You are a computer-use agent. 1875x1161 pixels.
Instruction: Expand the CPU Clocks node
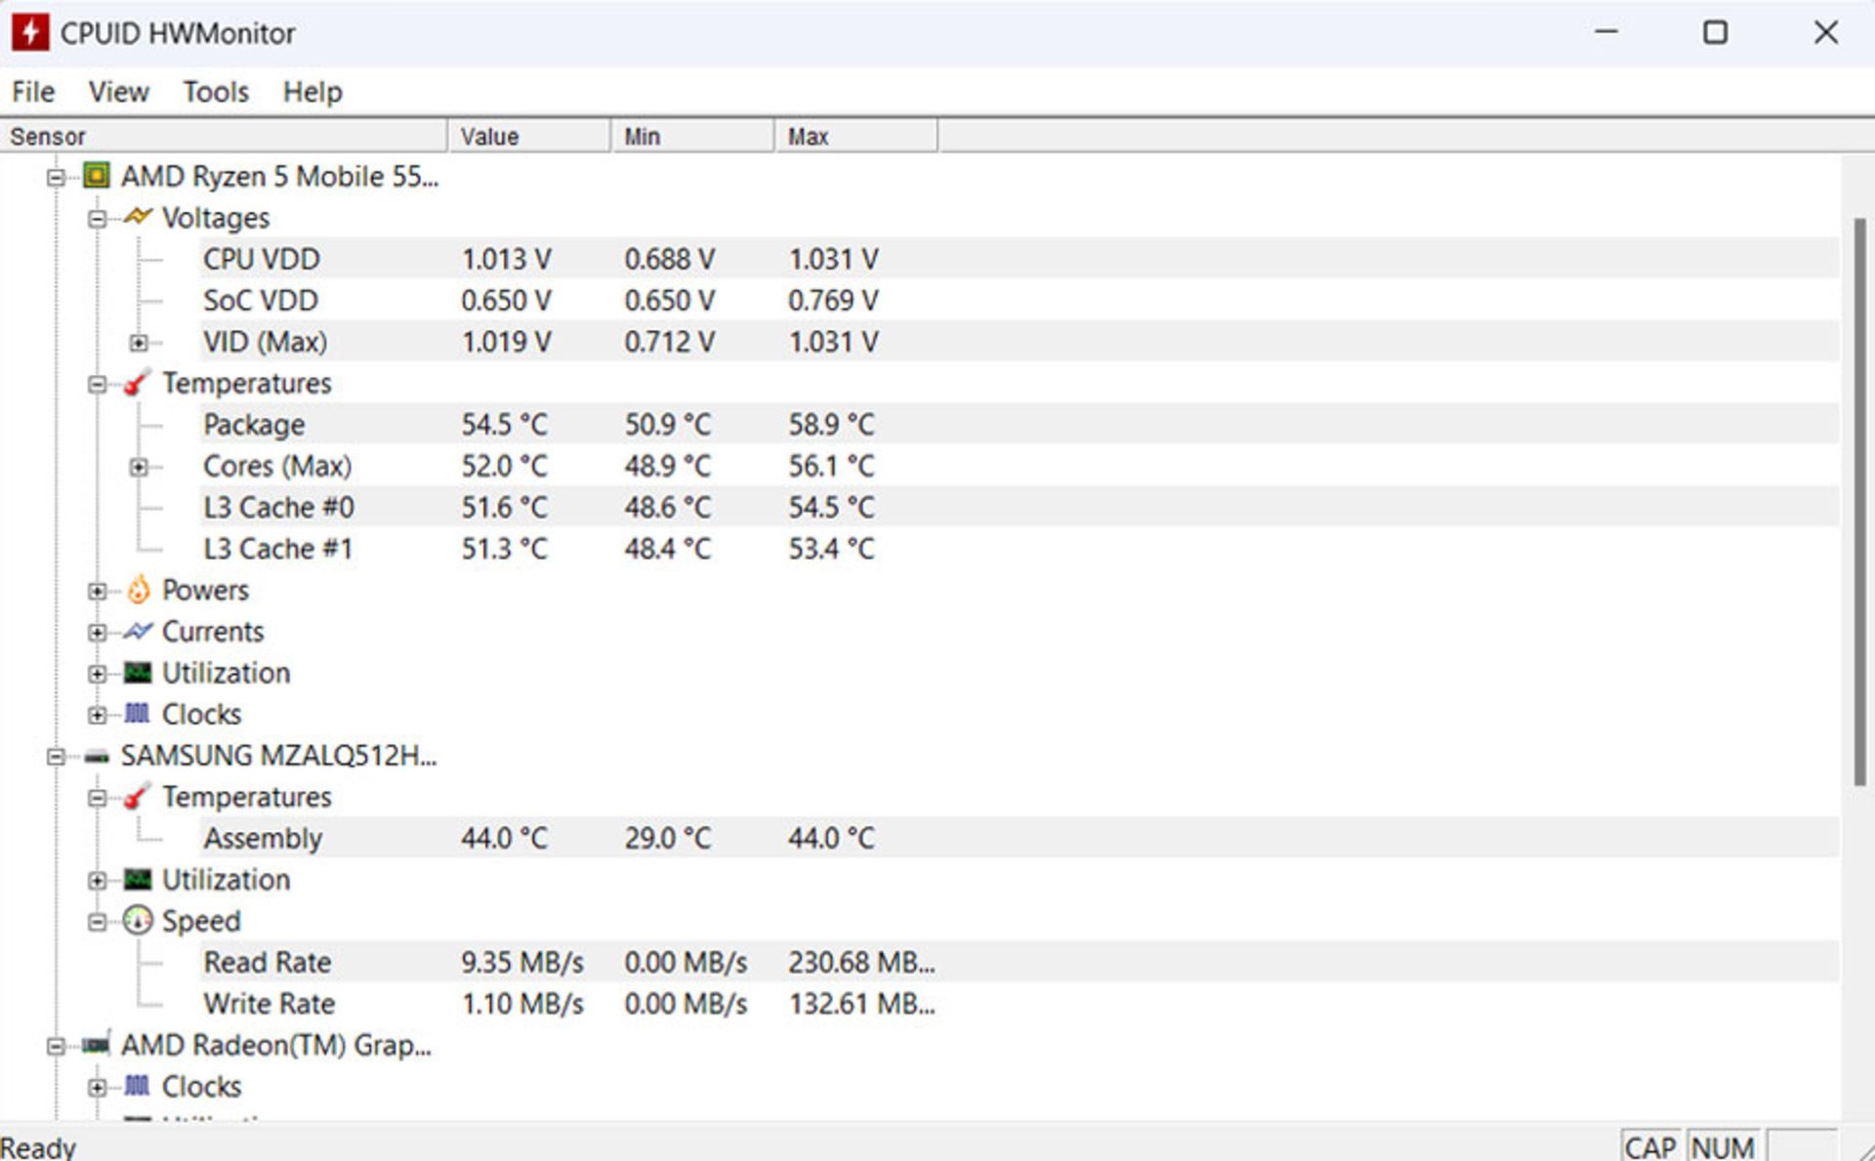(97, 715)
